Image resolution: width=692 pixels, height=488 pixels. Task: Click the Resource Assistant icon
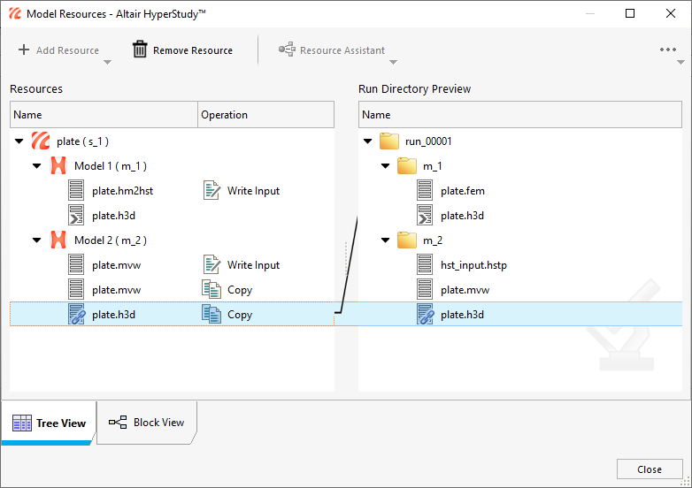coord(287,50)
